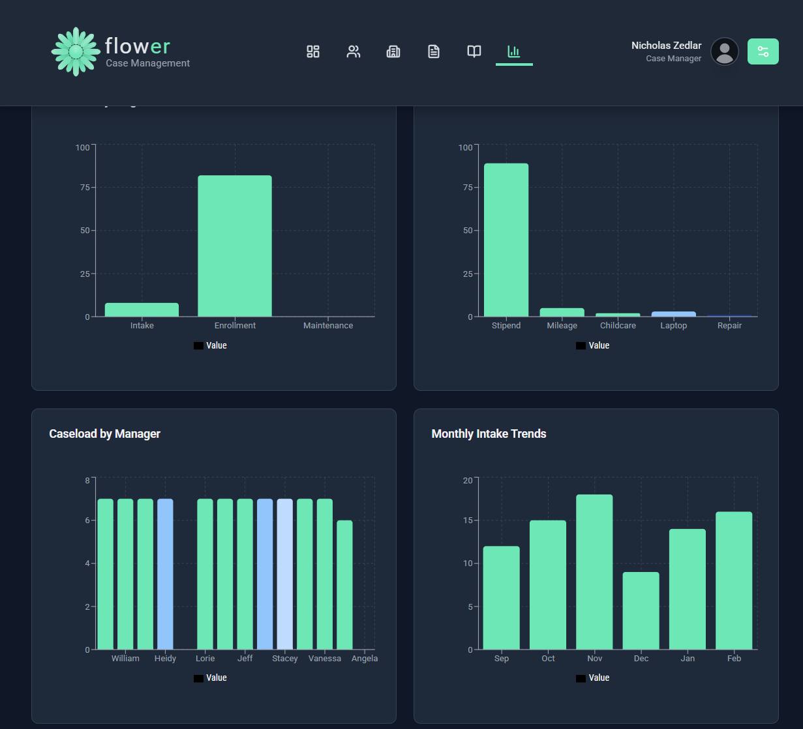Select the Stipend bar in the chart
Viewport: 803px width, 729px height.
(x=506, y=240)
